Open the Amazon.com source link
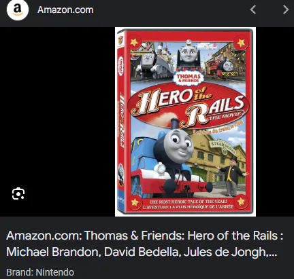Viewport: 294px width, 279px height. coord(65,10)
